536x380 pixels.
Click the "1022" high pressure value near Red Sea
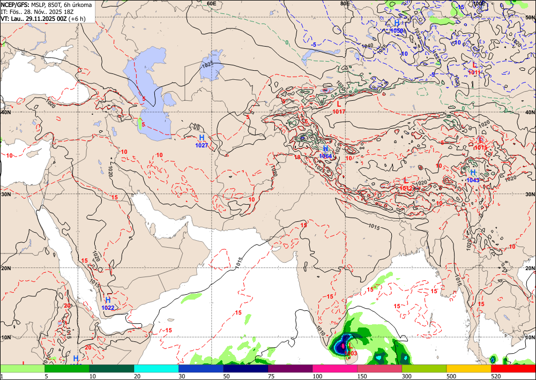(x=108, y=308)
